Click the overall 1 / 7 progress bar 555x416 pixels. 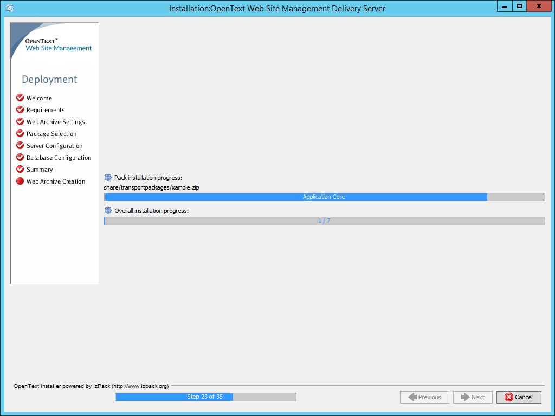(325, 221)
